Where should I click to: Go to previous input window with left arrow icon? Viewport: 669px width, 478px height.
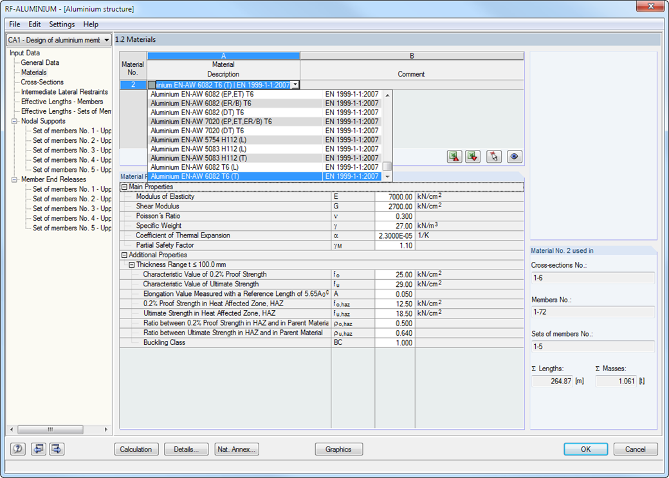pos(39,449)
